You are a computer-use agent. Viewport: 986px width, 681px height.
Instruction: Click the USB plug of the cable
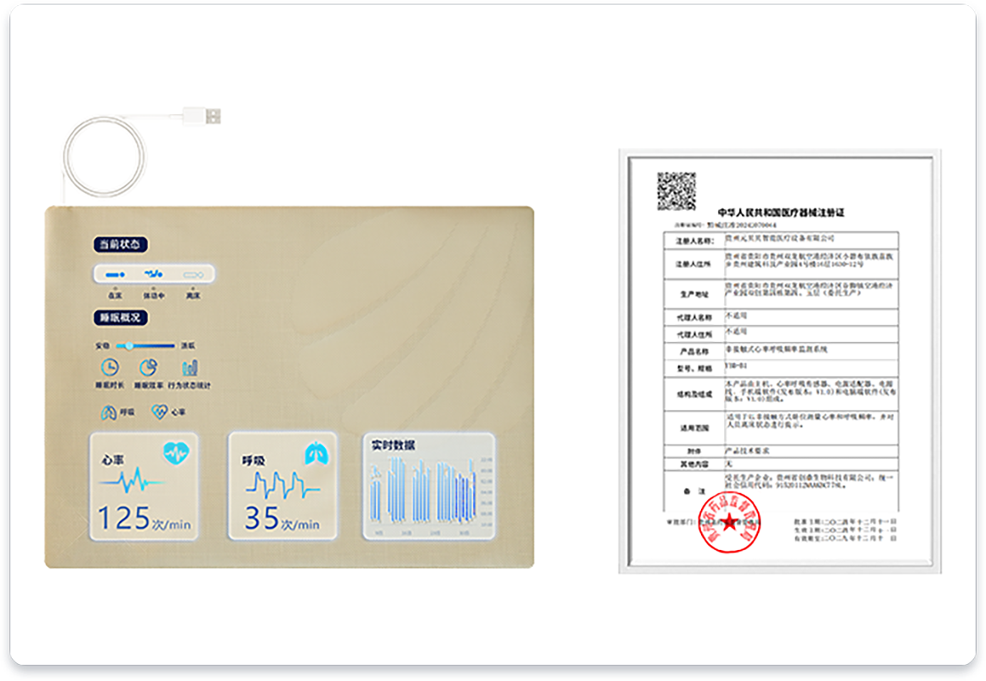202,115
